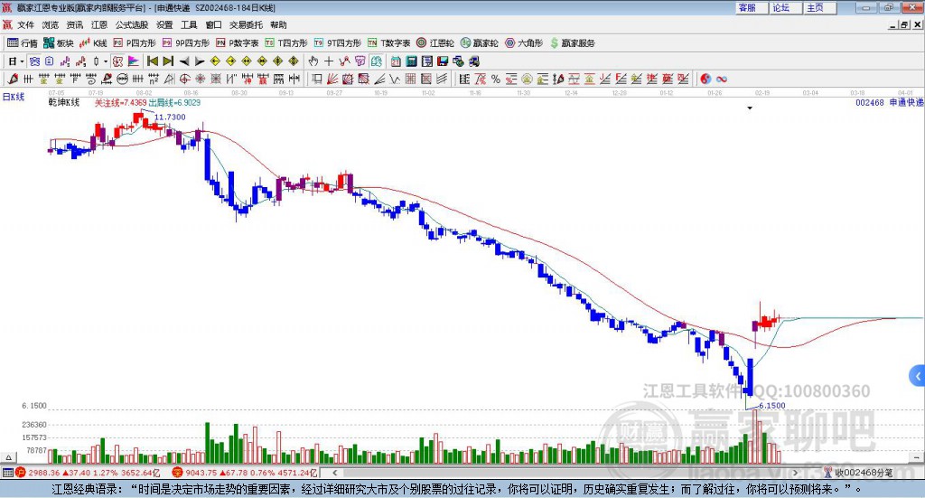Open the 设置 menu
This screenshot has height=498, width=925.
coord(164,24)
